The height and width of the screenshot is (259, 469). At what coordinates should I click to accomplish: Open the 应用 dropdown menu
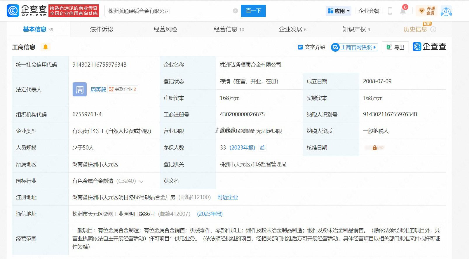click(339, 11)
